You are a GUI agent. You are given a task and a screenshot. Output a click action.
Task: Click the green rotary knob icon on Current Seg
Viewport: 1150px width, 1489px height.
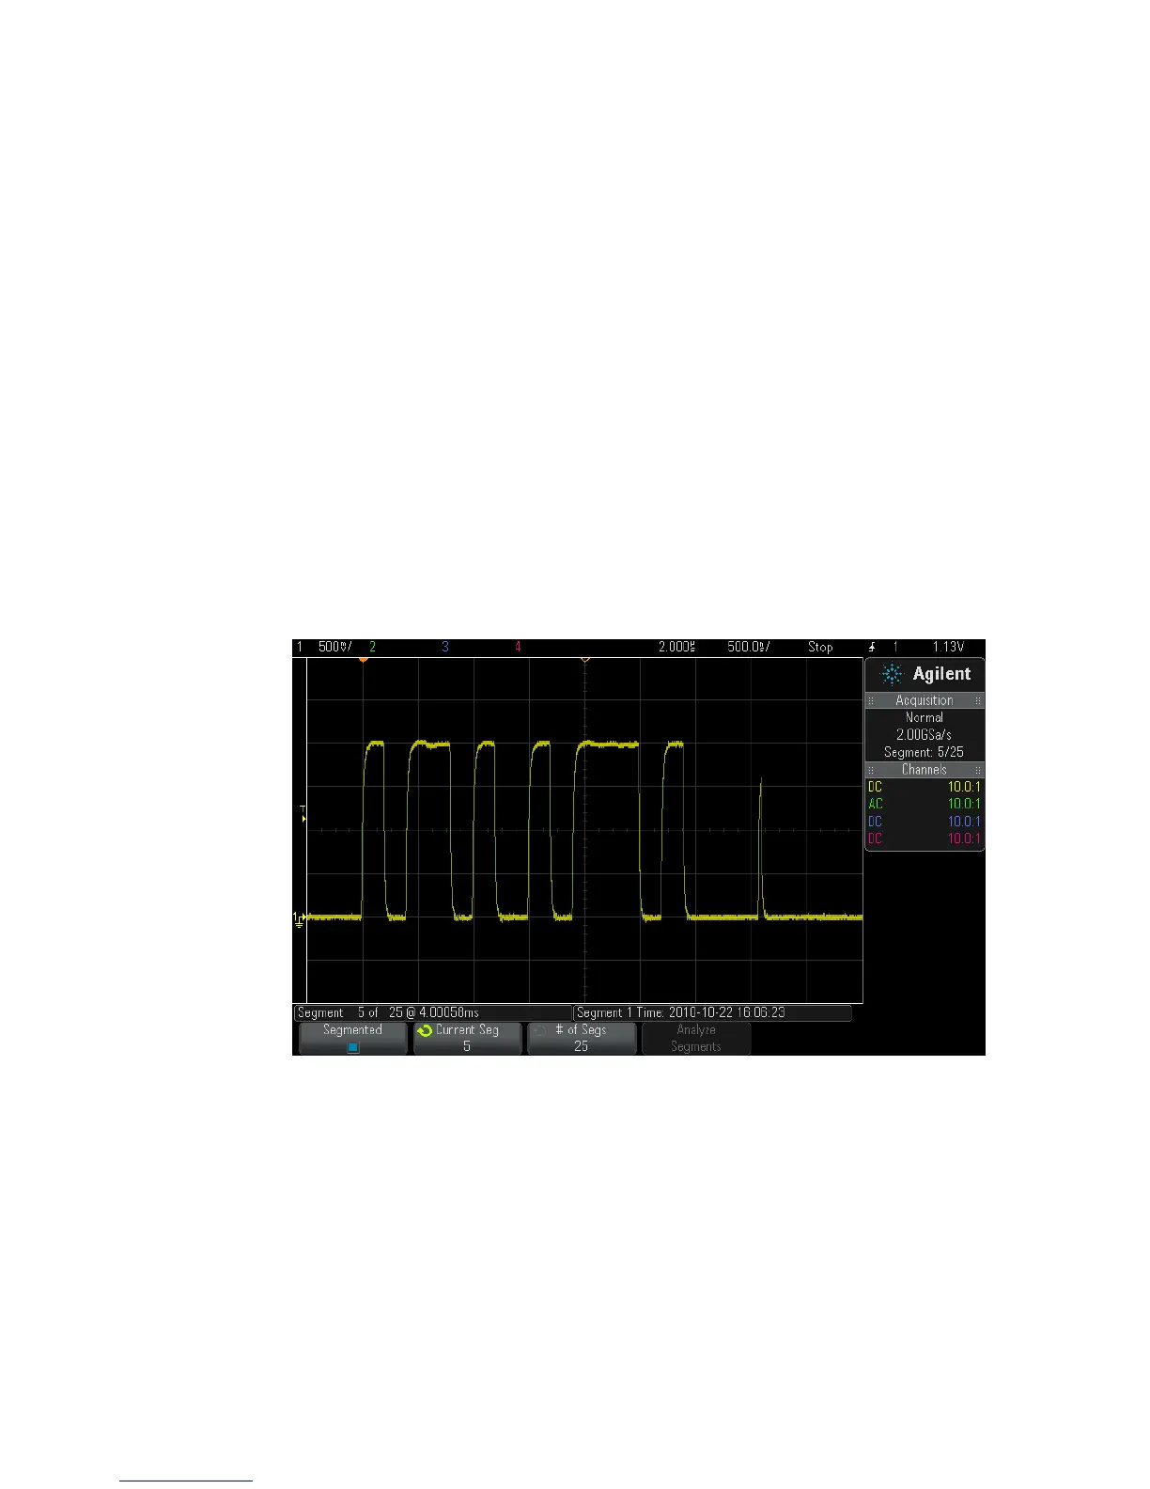point(425,1030)
